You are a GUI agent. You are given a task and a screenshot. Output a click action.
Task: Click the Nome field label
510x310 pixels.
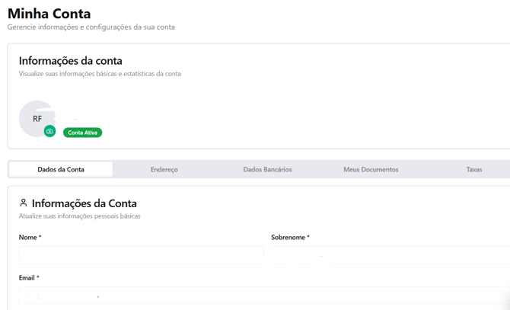tap(30, 238)
